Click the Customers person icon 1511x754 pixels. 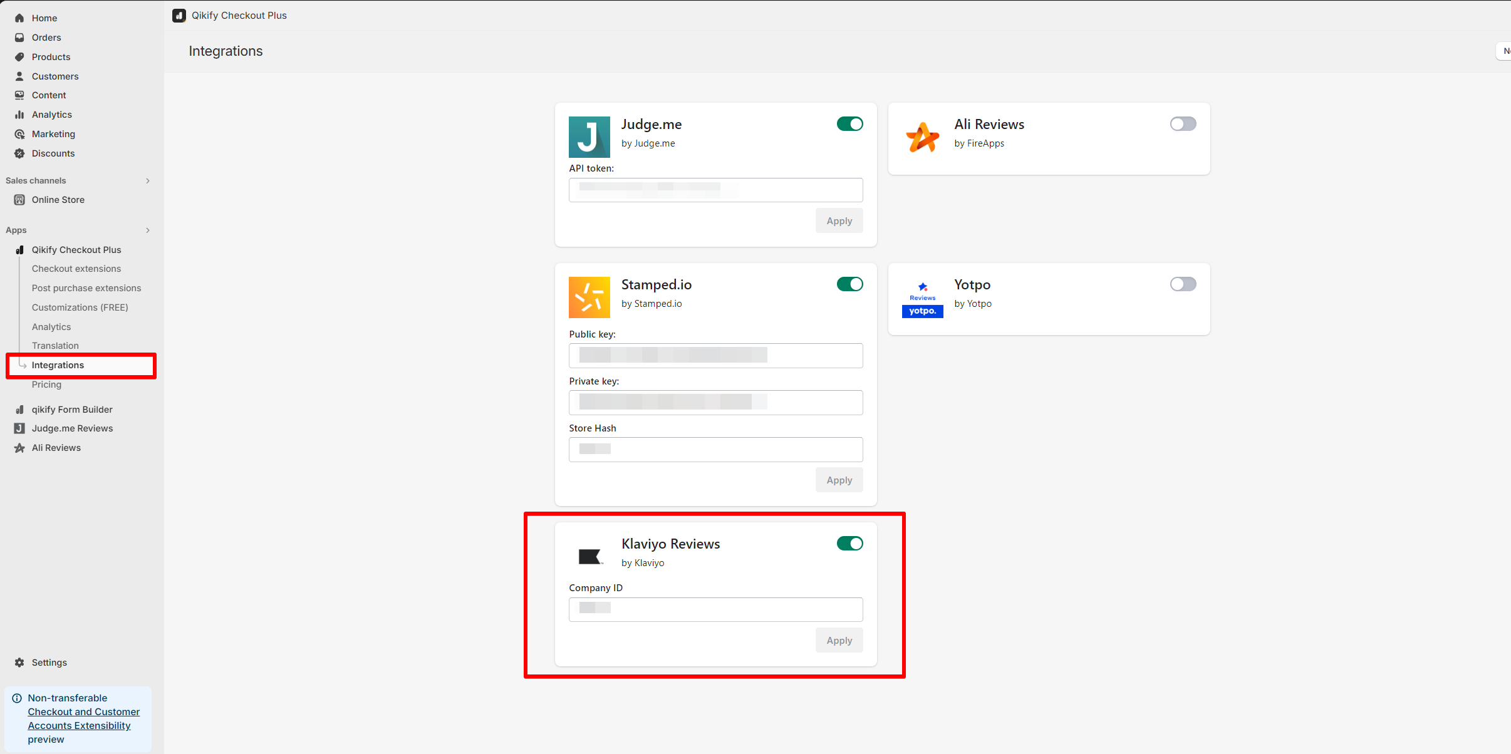(x=19, y=76)
